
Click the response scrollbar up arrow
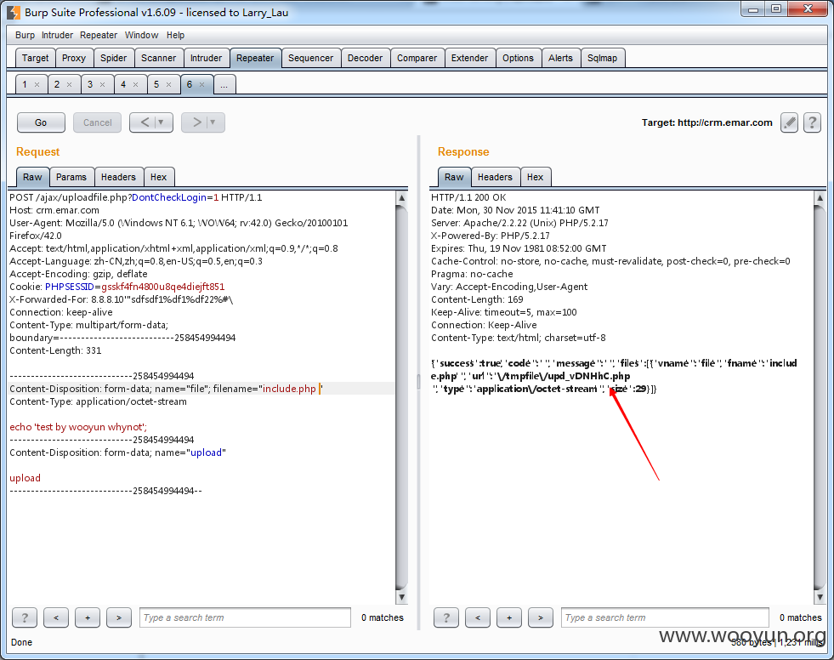coord(820,198)
